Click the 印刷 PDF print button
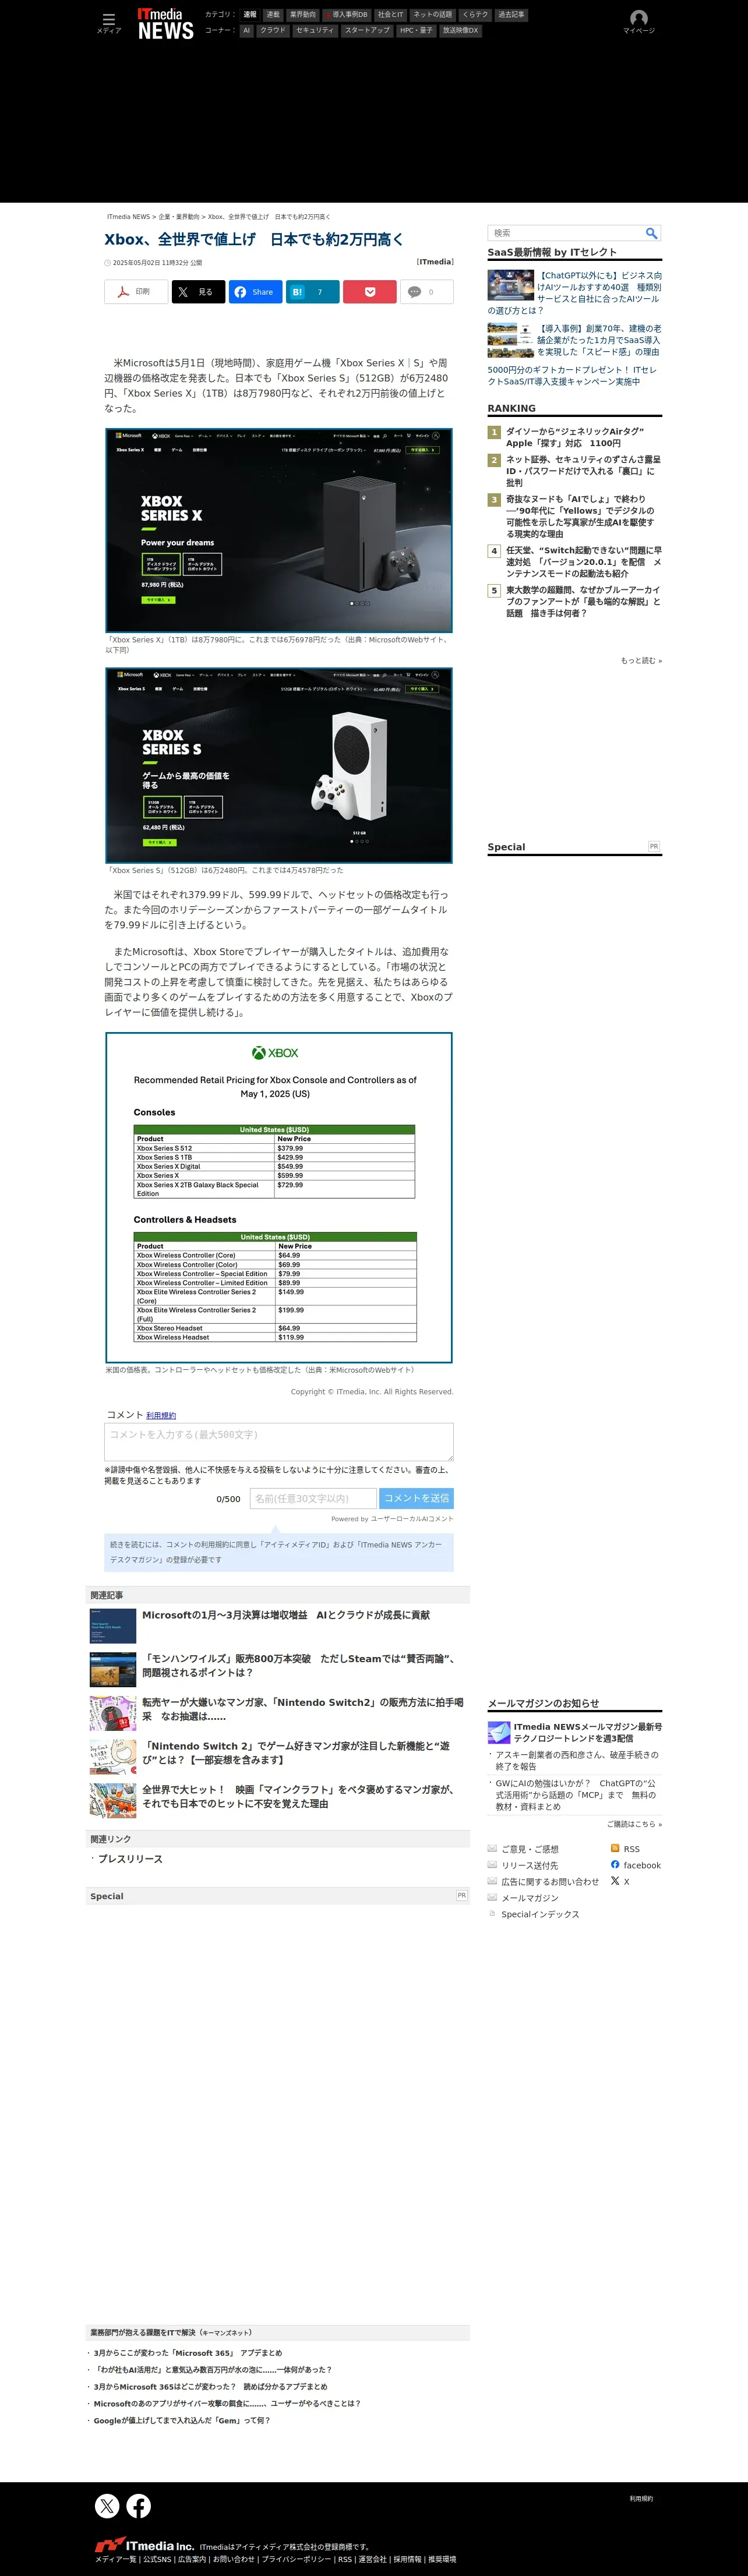The width and height of the screenshot is (748, 2576). point(136,292)
